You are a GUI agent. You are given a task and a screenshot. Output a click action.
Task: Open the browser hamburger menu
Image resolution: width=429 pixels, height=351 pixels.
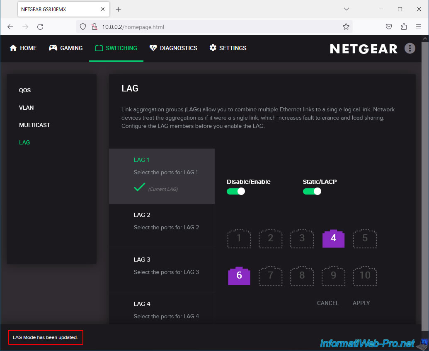(418, 27)
